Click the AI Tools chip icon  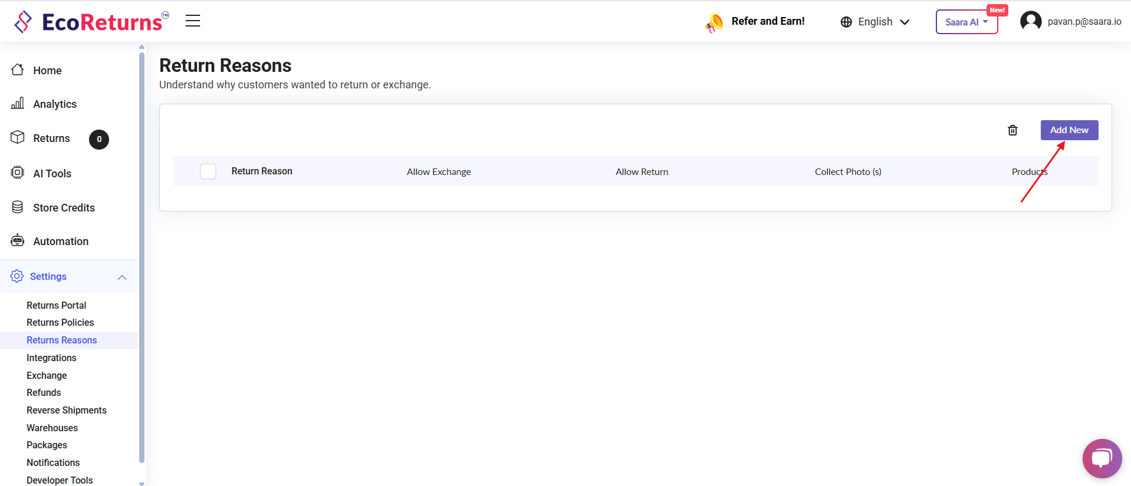click(18, 173)
